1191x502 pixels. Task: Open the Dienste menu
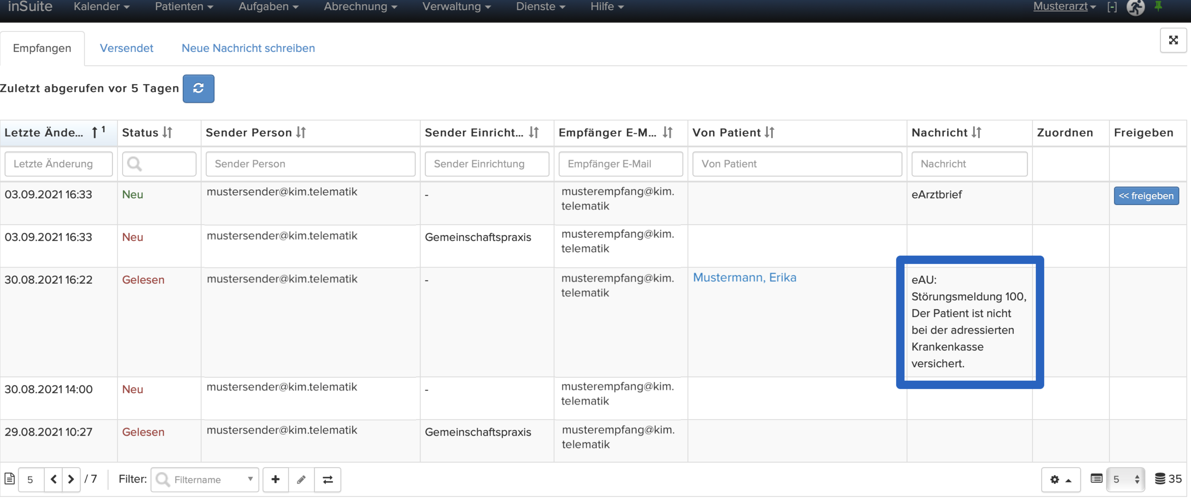(x=541, y=6)
